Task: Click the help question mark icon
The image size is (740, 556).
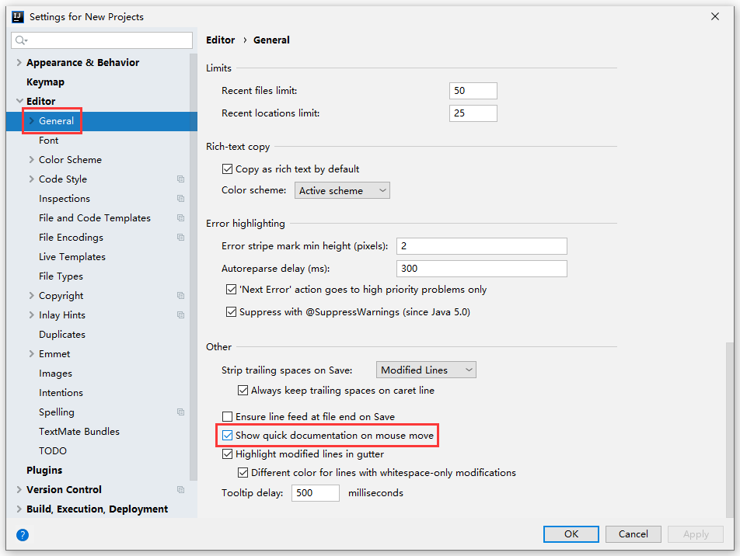Action: point(23,534)
